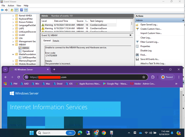The width and height of the screenshot is (185, 137).
Task: Switch to the General tab of Event 18
Action: click(47, 41)
